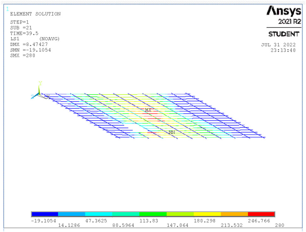Select the MN minimum stress marker

point(172,132)
